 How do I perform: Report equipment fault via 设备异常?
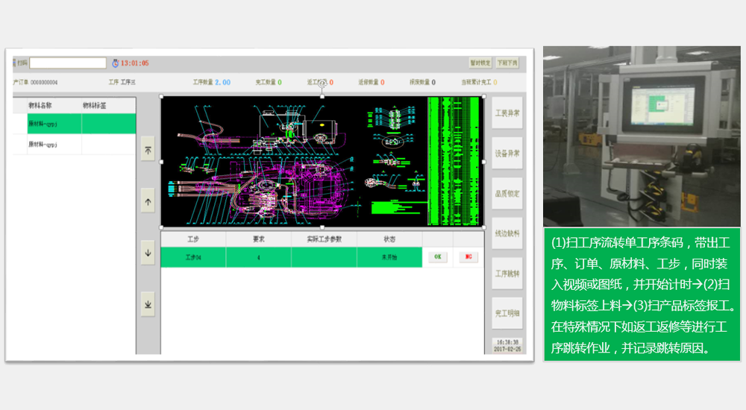(x=507, y=153)
